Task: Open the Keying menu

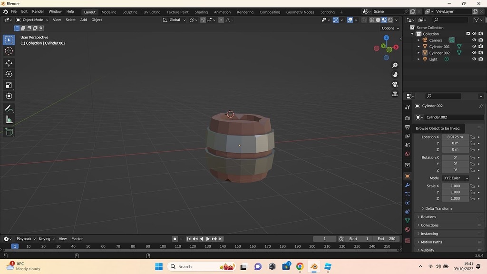Action: [x=47, y=239]
